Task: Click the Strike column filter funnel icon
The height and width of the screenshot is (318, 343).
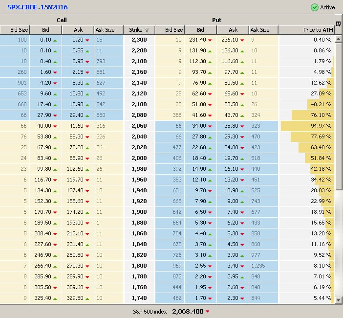Action: [147, 30]
